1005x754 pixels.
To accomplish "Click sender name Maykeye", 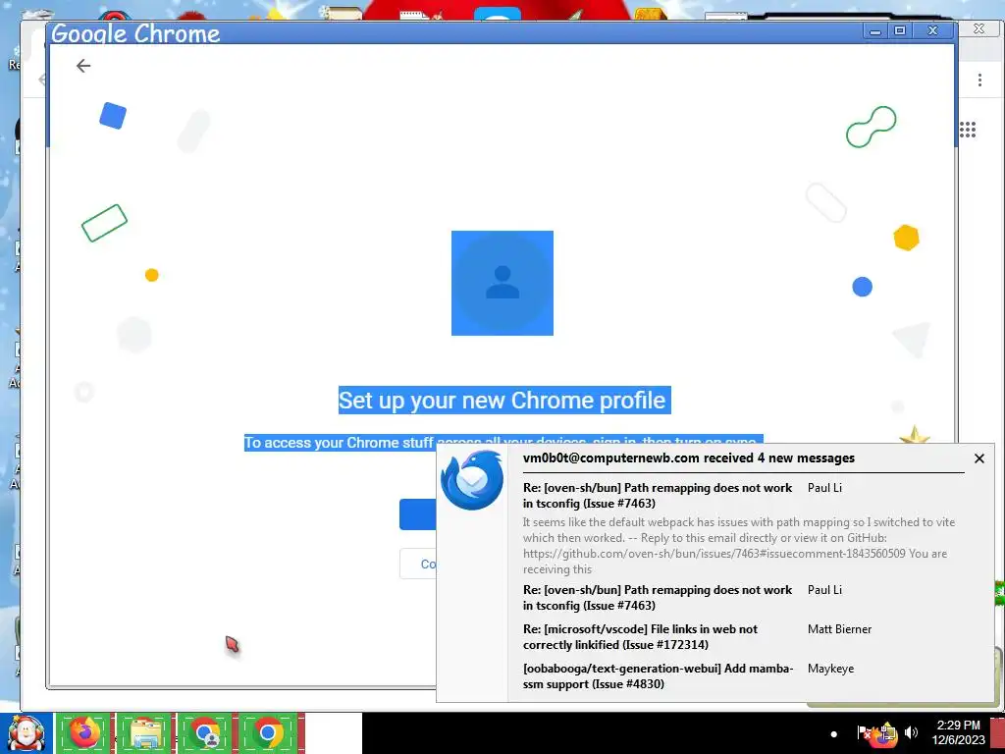I will pos(830,669).
